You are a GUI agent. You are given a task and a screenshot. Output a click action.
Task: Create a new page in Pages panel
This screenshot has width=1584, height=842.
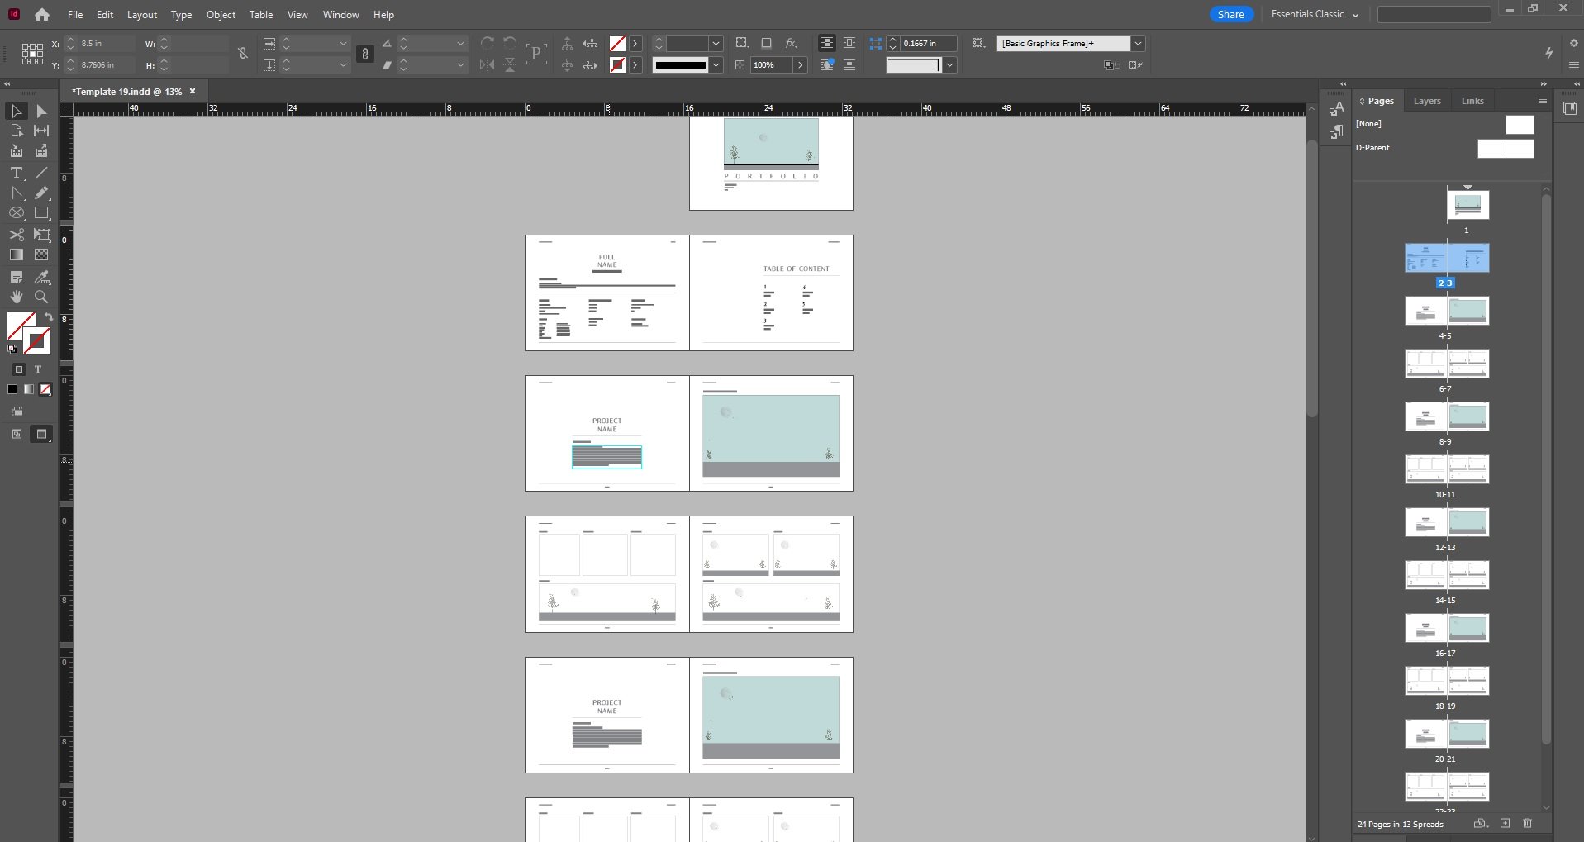[1505, 824]
